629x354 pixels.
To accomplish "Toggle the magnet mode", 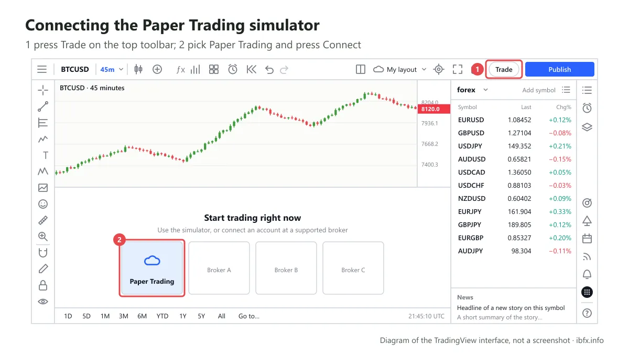I will (43, 253).
